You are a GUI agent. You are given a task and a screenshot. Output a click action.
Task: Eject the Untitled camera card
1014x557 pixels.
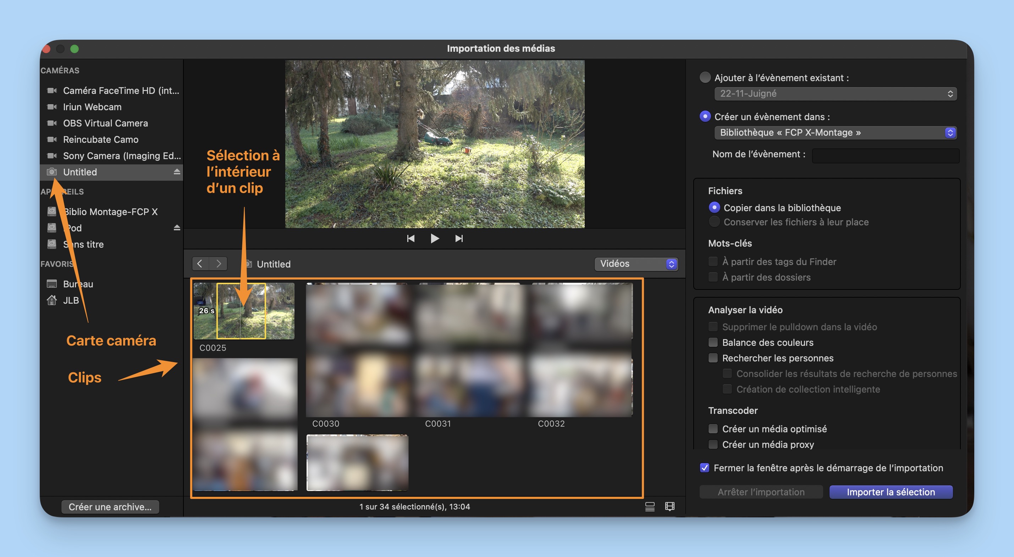click(177, 172)
